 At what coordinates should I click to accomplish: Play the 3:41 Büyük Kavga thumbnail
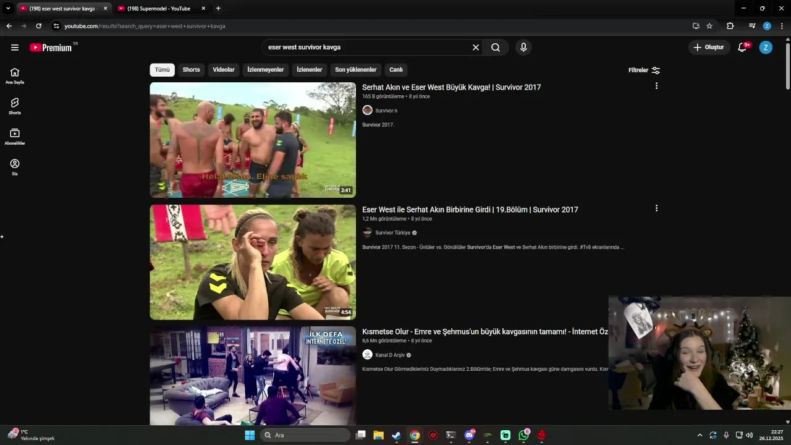pos(253,140)
